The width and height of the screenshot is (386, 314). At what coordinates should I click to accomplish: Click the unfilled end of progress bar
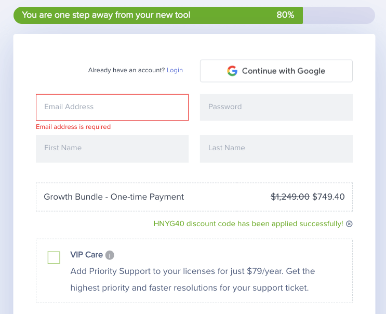(338, 15)
